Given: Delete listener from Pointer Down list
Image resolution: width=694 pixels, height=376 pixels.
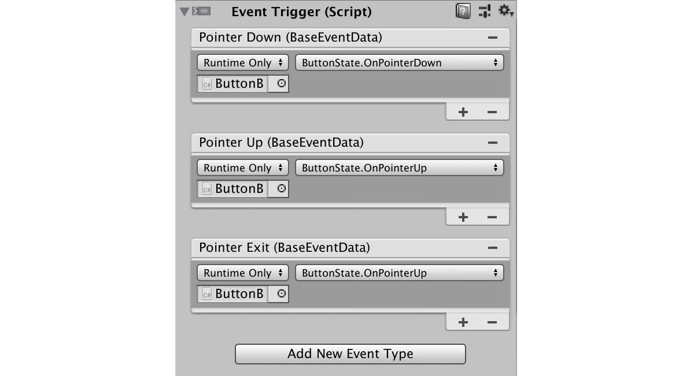Looking at the screenshot, I should (x=492, y=112).
